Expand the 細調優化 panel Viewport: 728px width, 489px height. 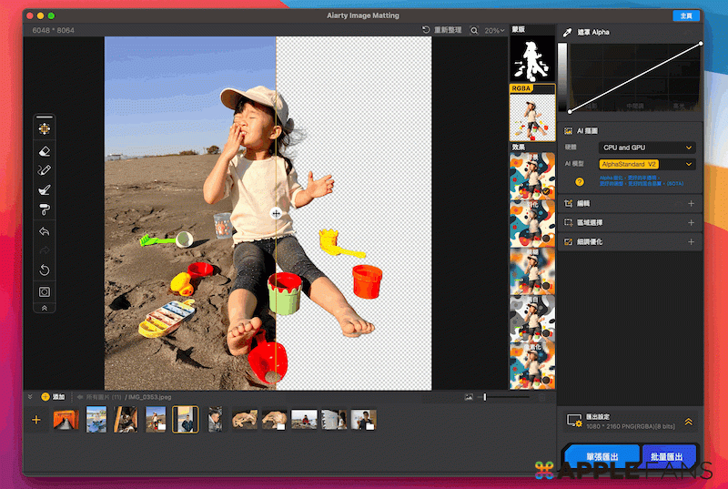691,242
